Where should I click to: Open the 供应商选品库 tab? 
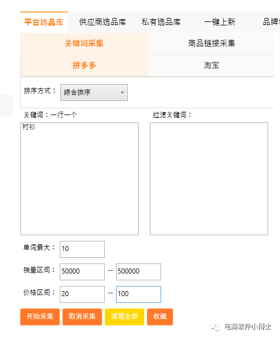coord(103,22)
